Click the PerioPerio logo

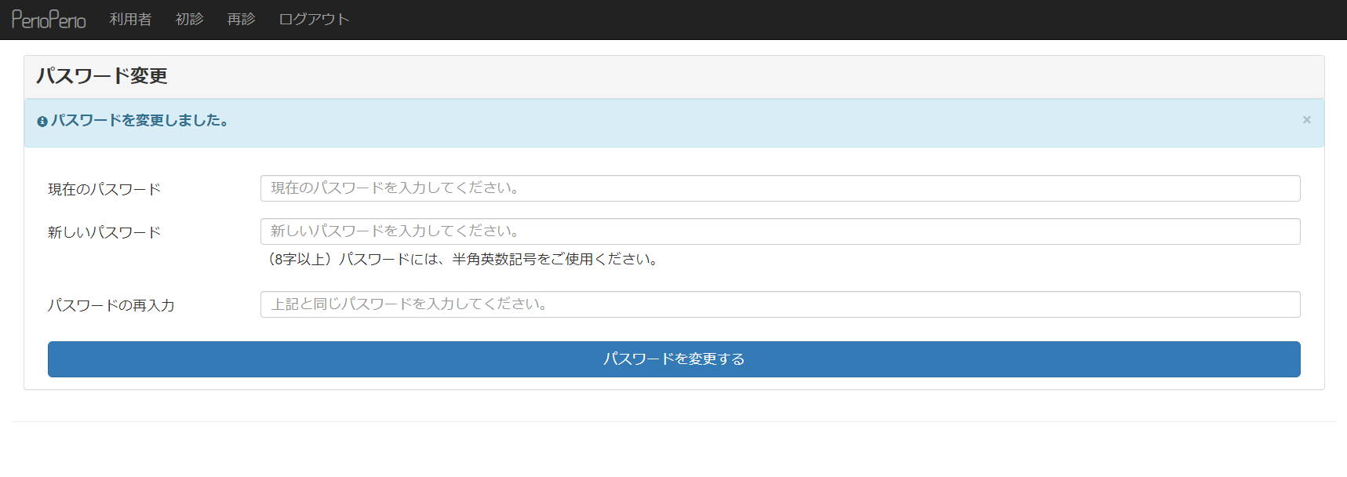tap(49, 20)
